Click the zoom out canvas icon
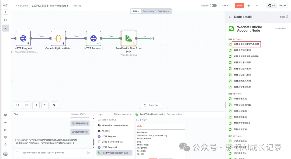Image resolution: width=291 pixels, height=159 pixels. click(x=36, y=105)
